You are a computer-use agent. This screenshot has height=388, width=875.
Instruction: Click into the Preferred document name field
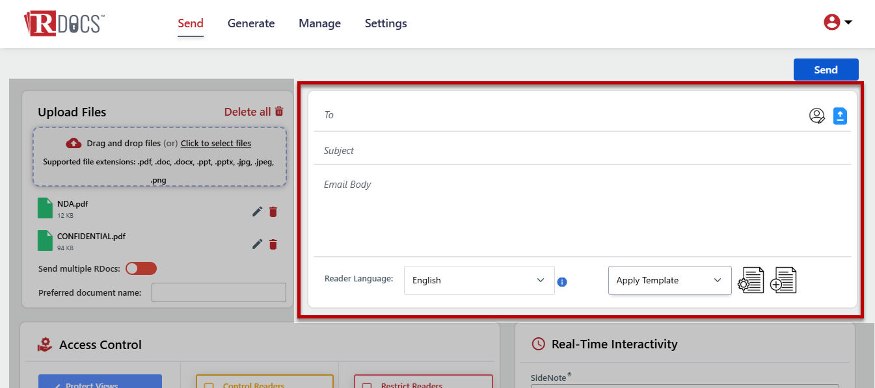pos(219,292)
